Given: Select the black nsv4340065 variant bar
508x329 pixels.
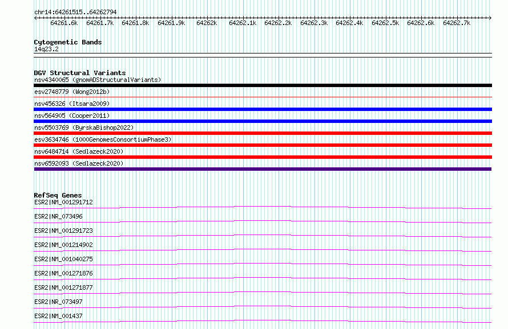Looking at the screenshot, I should [x=263, y=85].
